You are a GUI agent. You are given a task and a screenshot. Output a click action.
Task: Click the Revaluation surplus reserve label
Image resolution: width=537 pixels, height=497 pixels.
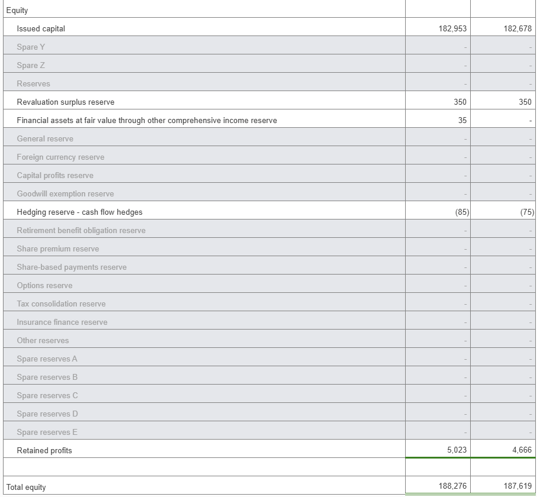66,102
